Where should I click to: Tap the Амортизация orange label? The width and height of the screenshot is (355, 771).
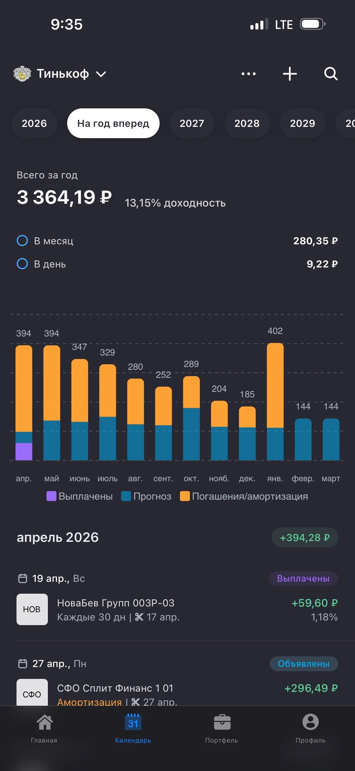(89, 702)
